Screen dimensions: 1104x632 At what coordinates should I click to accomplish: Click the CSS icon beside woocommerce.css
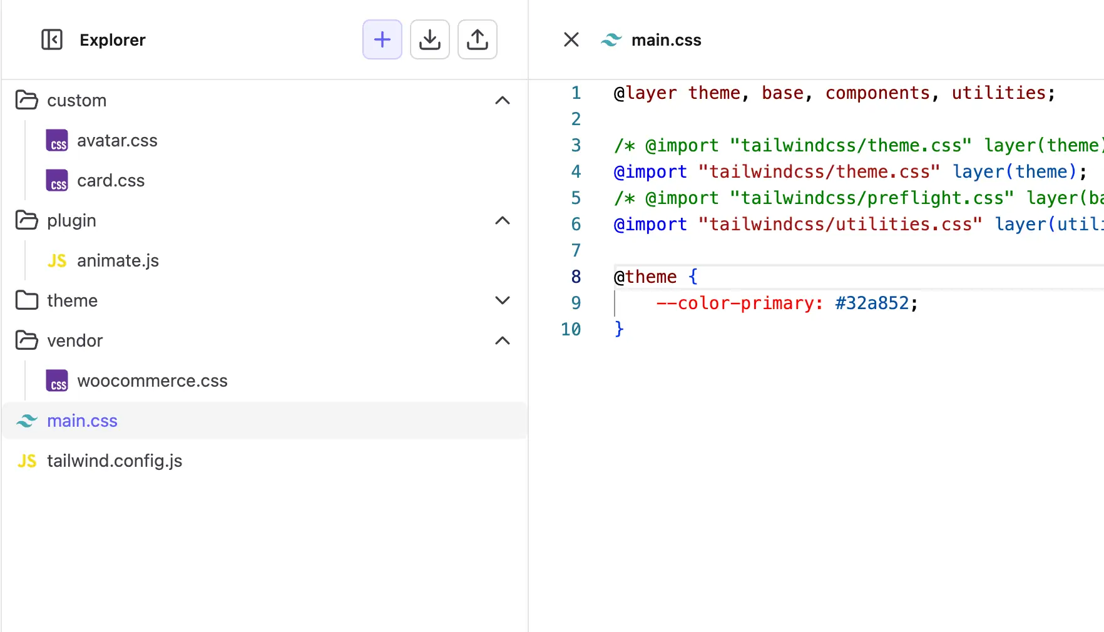click(x=58, y=380)
